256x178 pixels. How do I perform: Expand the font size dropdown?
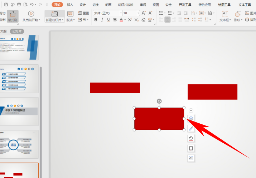point(138,13)
